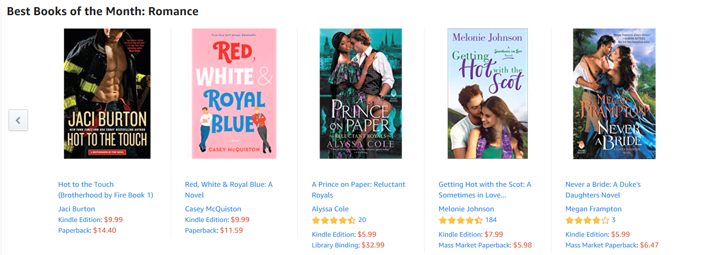View Alyssa Cole author link
Screen dimensions: 702x255
coord(330,209)
